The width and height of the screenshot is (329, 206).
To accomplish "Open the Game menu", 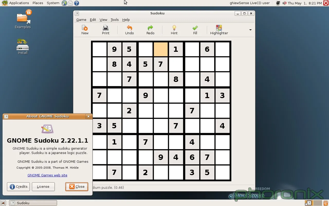I will click(x=81, y=20).
